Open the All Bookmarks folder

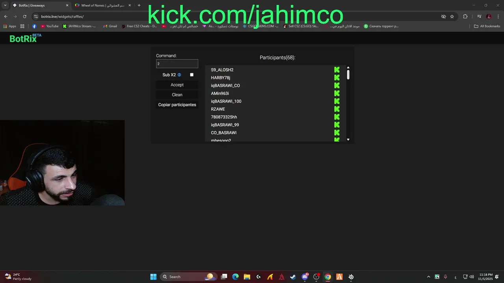pos(487,26)
